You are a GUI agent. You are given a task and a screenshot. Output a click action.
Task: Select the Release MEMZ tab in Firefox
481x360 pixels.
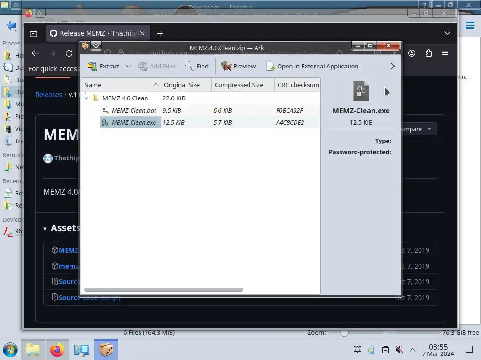(98, 33)
